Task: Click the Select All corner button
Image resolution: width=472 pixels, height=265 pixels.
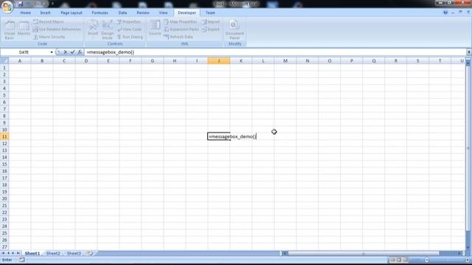Action: point(4,60)
